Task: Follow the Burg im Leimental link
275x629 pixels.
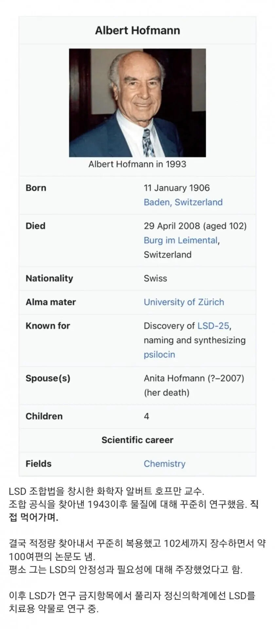Action: point(180,240)
